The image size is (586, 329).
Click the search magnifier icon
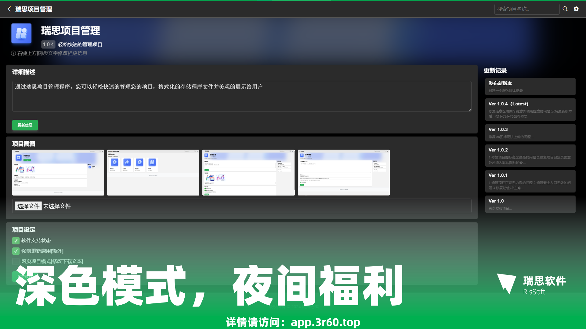(x=565, y=9)
